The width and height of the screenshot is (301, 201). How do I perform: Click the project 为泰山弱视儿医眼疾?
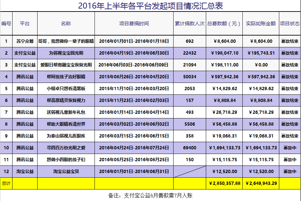point(66,136)
